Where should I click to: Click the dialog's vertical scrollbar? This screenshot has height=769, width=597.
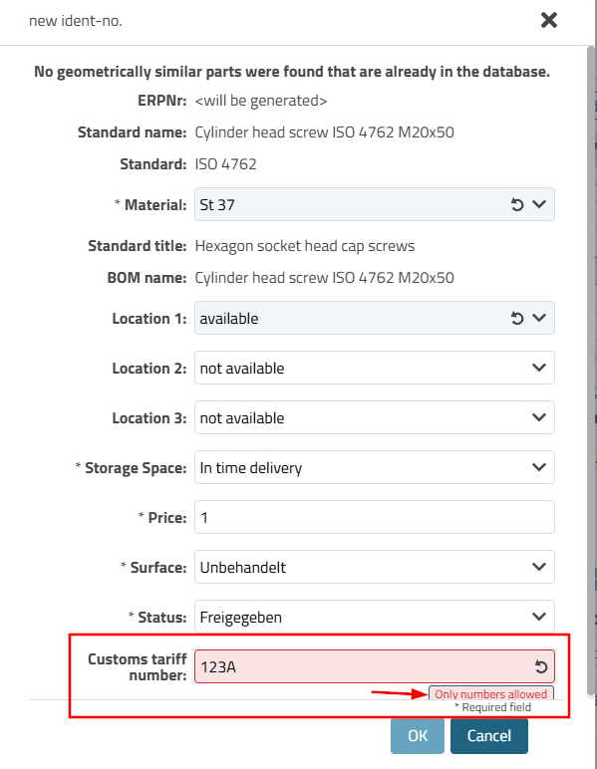click(591, 371)
